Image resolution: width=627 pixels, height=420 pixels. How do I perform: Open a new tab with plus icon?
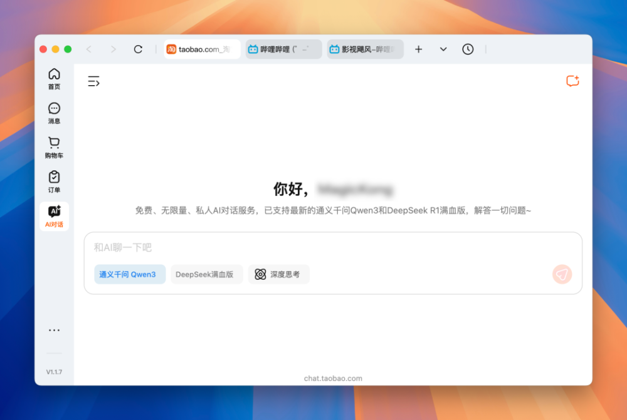pos(418,49)
